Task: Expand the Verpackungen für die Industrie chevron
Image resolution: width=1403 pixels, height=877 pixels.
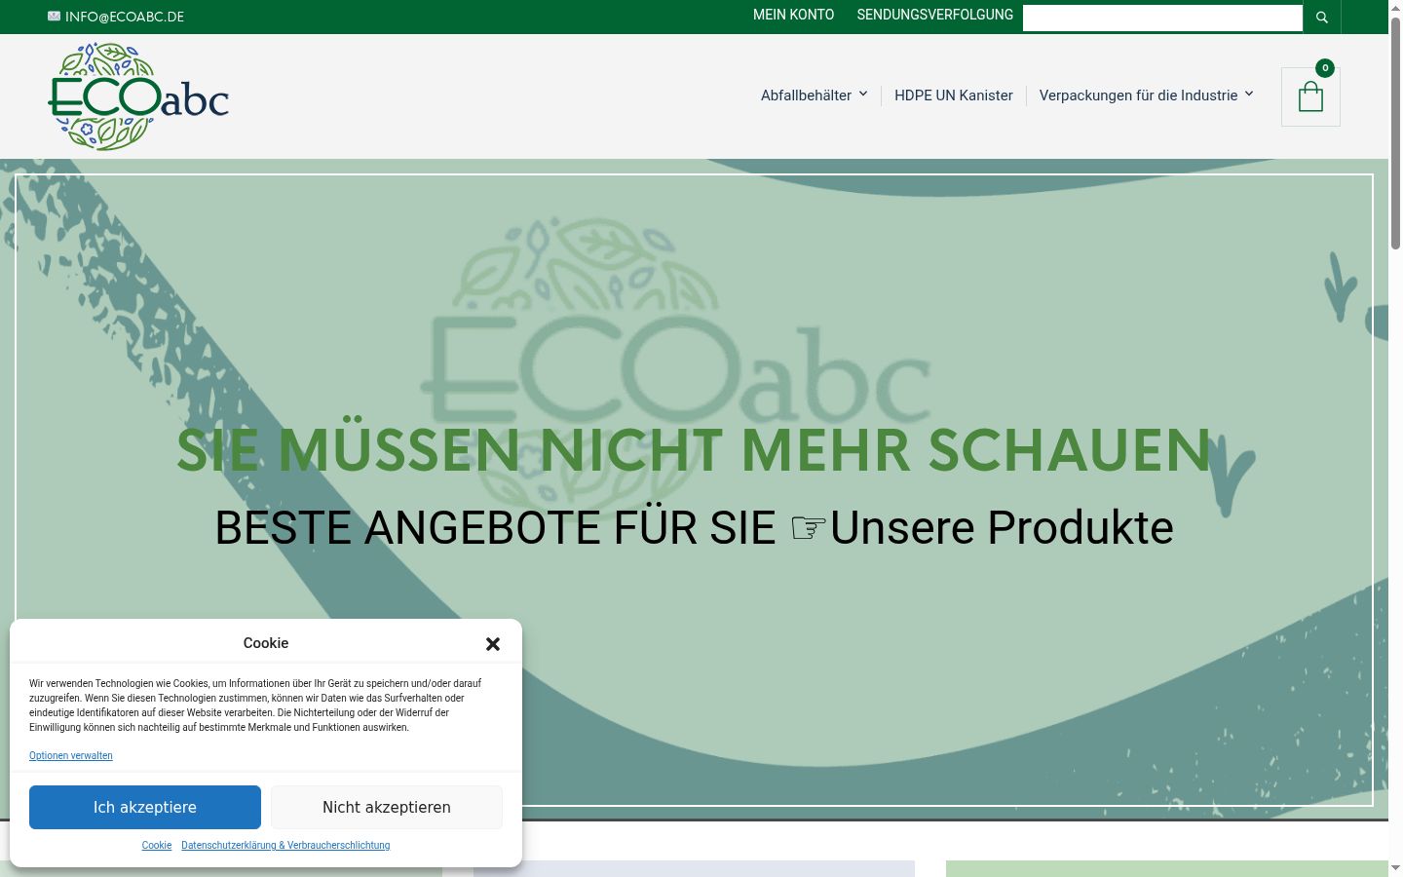Action: click(x=1249, y=94)
